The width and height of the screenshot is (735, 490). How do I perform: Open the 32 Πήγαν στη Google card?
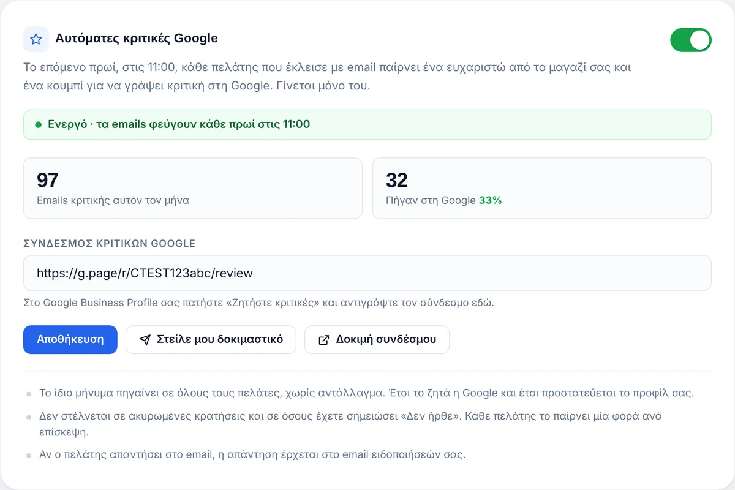[542, 188]
